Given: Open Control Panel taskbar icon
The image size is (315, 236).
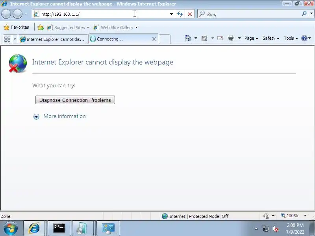Looking at the screenshot, I should point(108,228).
